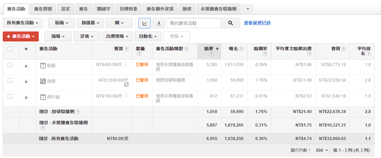The image size is (381, 158).
Task: Open 搜尋 campaign name link
Action: click(51, 81)
